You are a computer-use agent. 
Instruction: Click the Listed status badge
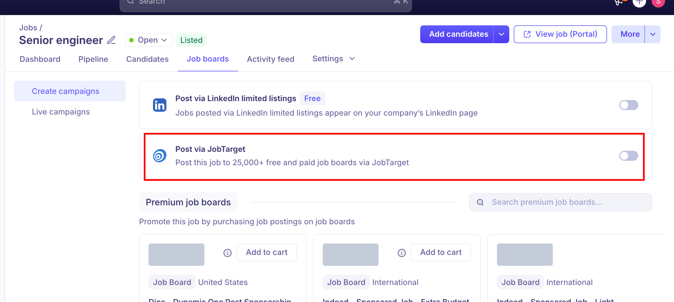[x=192, y=40]
